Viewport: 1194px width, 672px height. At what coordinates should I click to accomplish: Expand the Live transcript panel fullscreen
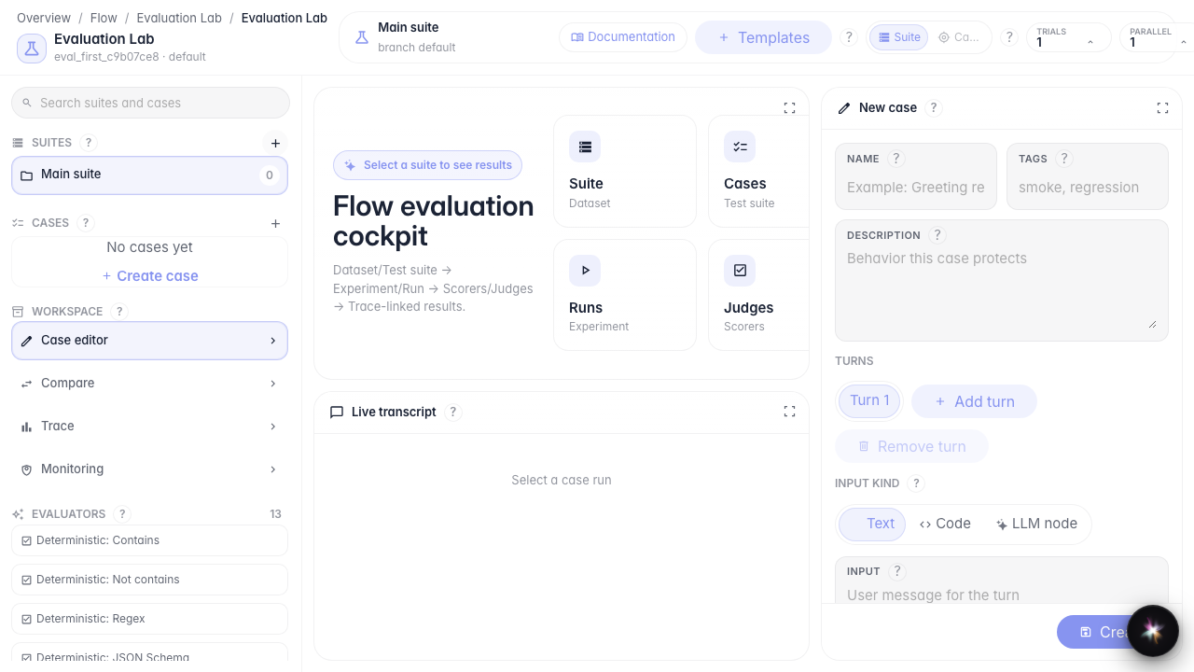(789, 412)
